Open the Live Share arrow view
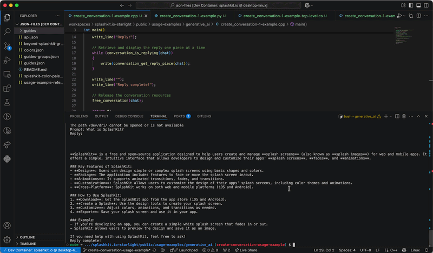Image resolution: width=433 pixels, height=253 pixels. (x=7, y=144)
